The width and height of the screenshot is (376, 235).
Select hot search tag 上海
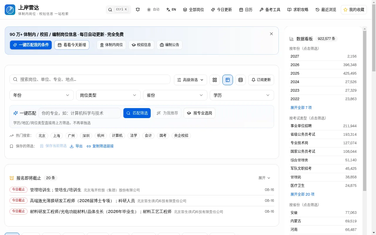57,136
